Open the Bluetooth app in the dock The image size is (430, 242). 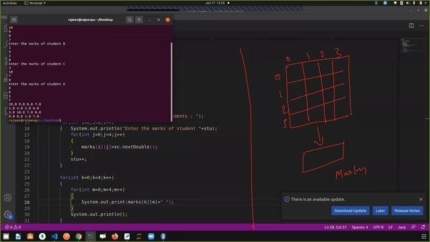(x=163, y=236)
